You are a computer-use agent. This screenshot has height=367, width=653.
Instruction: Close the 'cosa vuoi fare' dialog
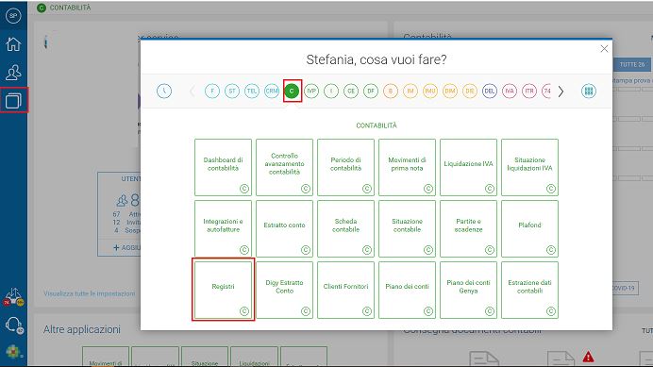tap(604, 49)
